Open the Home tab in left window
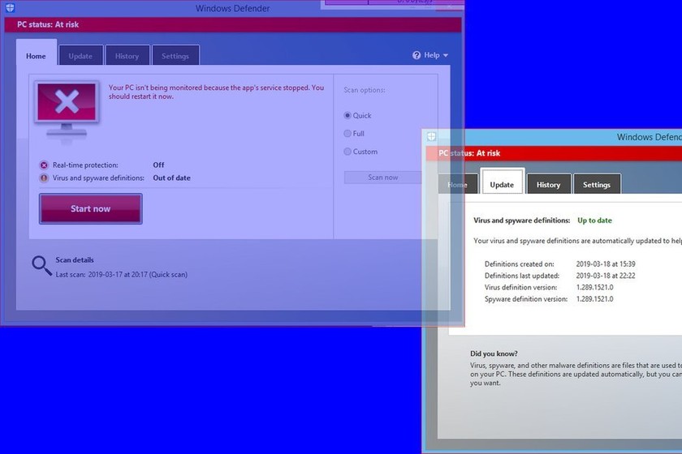The width and height of the screenshot is (682, 454). tap(36, 56)
